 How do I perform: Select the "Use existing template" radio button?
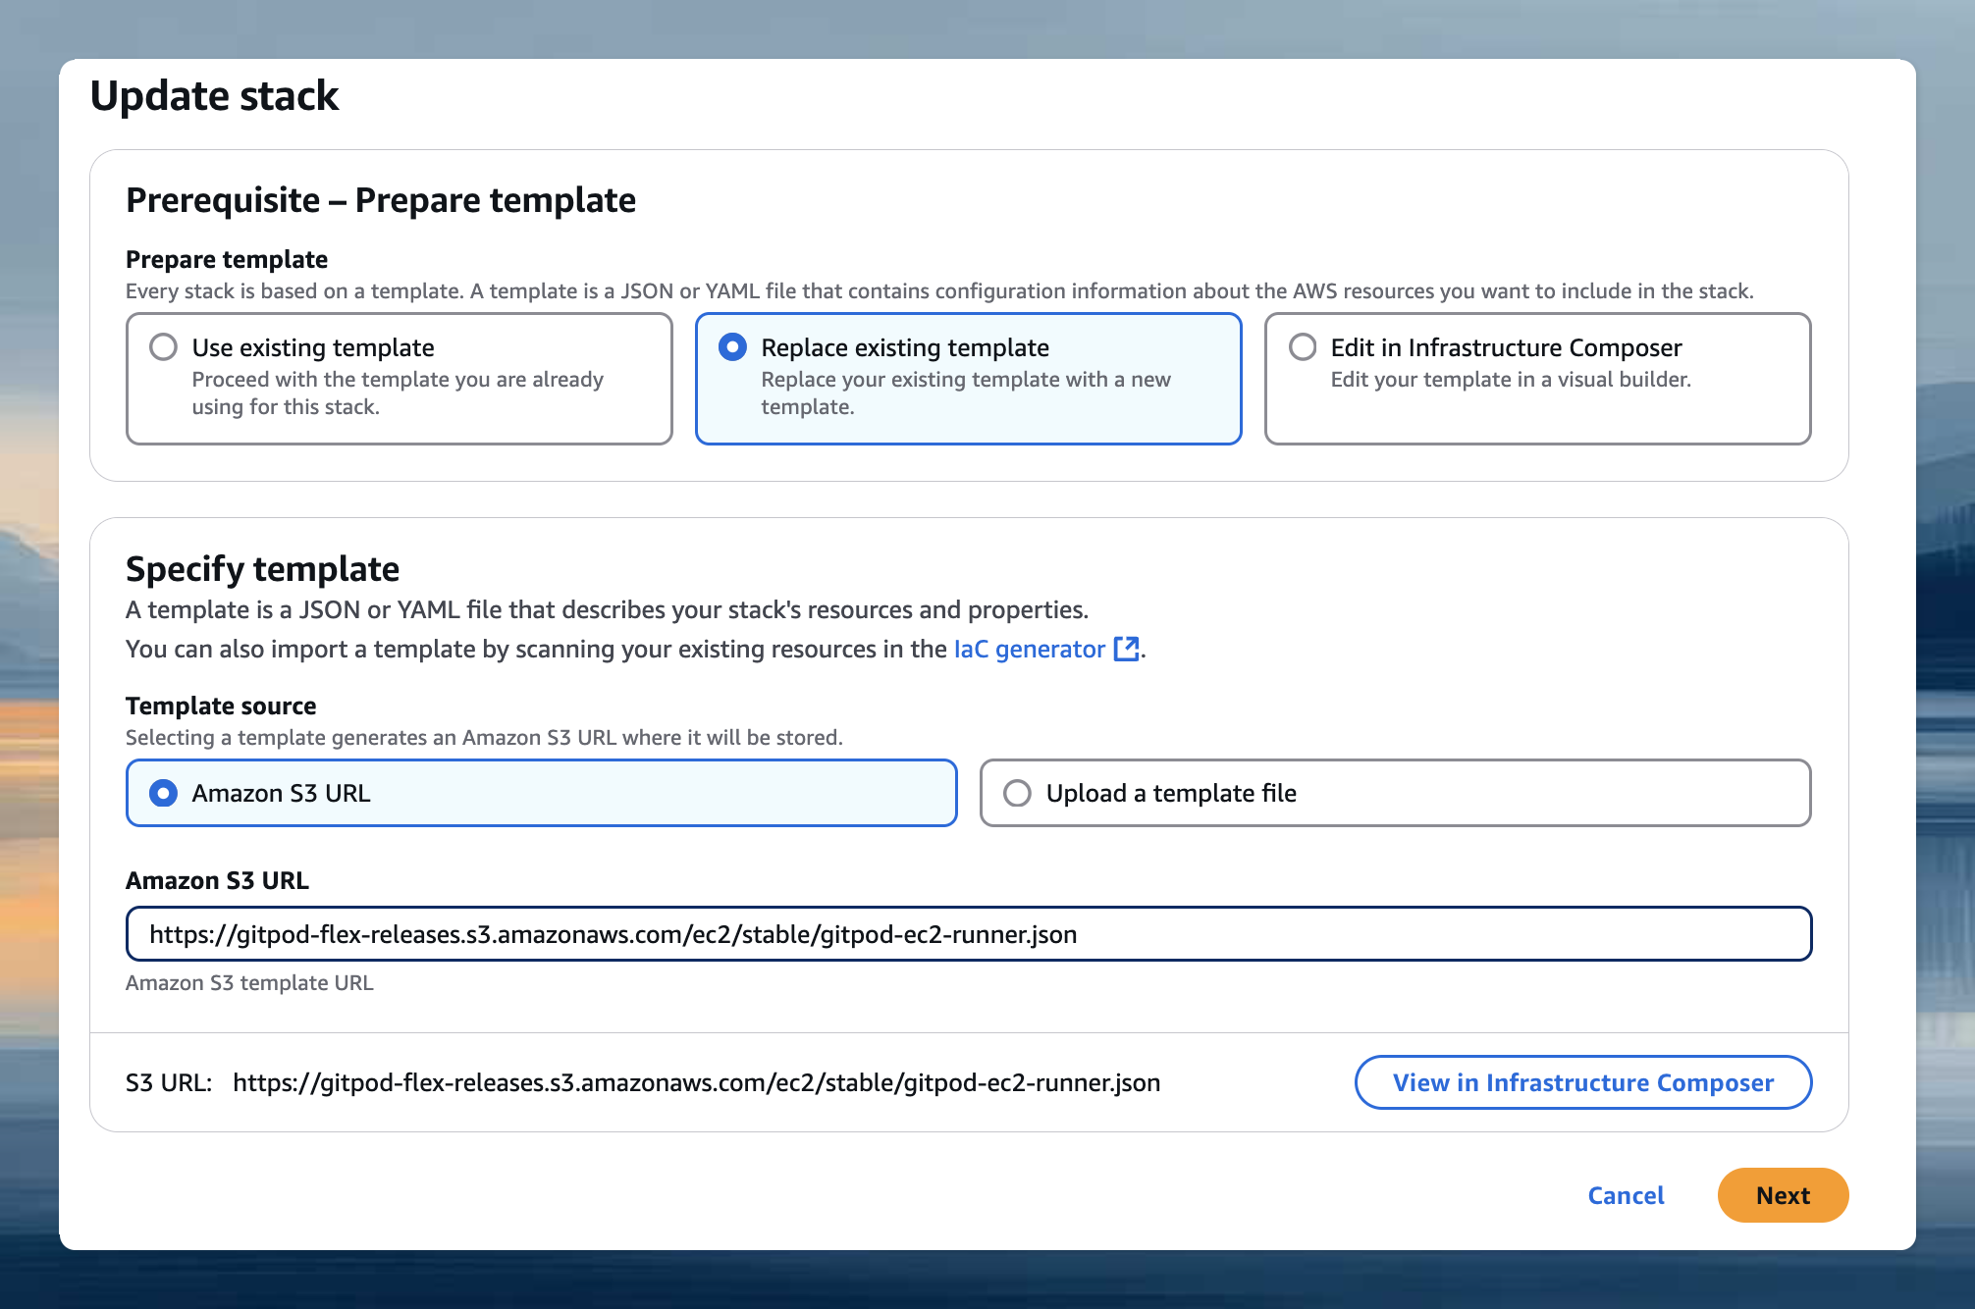[164, 346]
